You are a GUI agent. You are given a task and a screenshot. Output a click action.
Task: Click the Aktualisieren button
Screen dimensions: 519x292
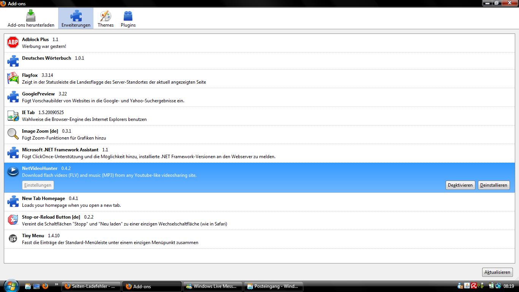[497, 272]
